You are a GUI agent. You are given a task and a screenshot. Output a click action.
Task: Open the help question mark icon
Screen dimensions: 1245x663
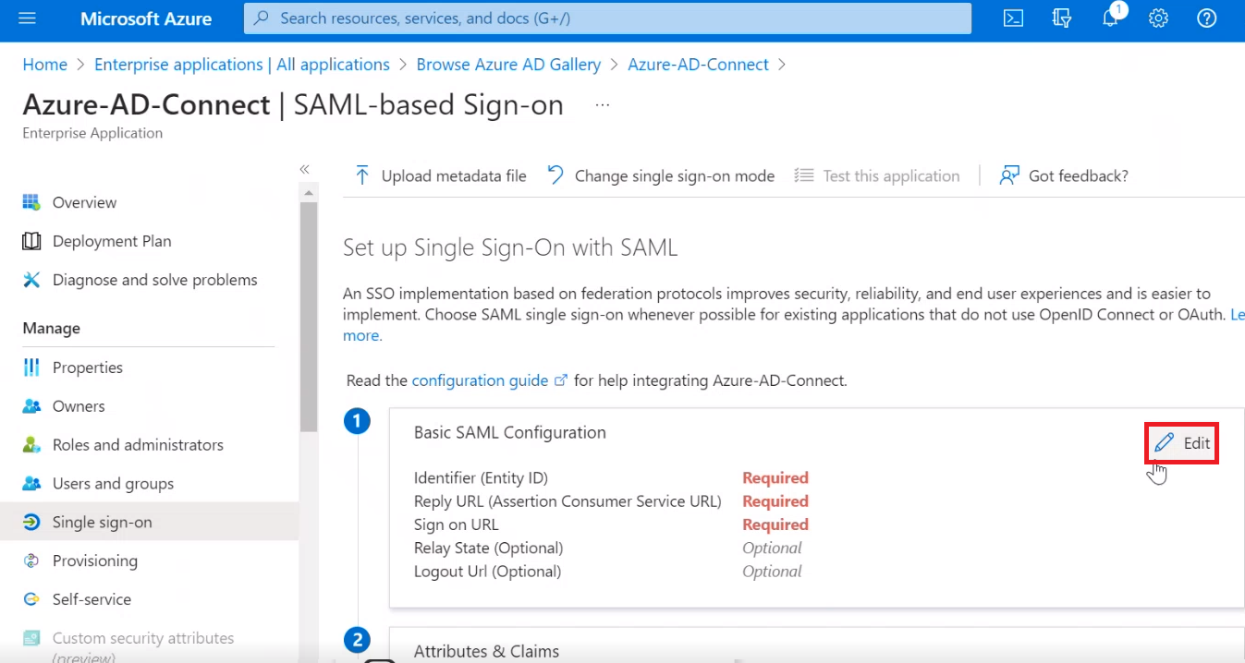click(x=1207, y=18)
